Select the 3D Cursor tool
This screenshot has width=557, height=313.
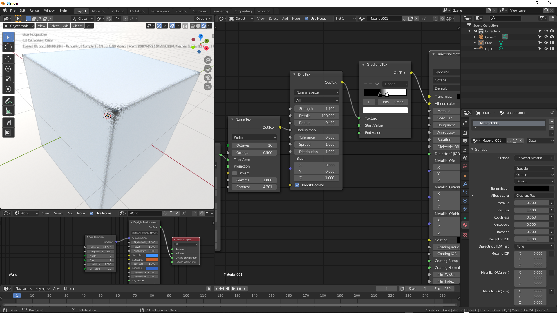(8, 47)
